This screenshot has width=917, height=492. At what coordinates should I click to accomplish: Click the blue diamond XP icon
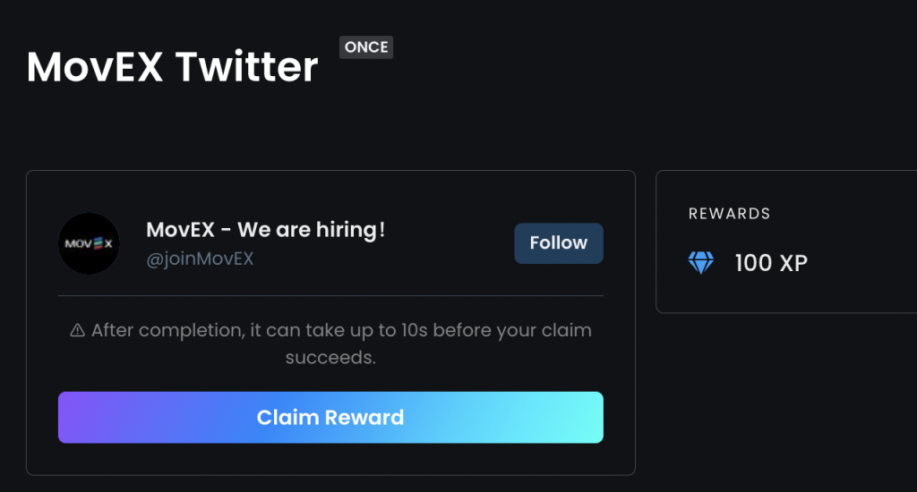click(700, 263)
